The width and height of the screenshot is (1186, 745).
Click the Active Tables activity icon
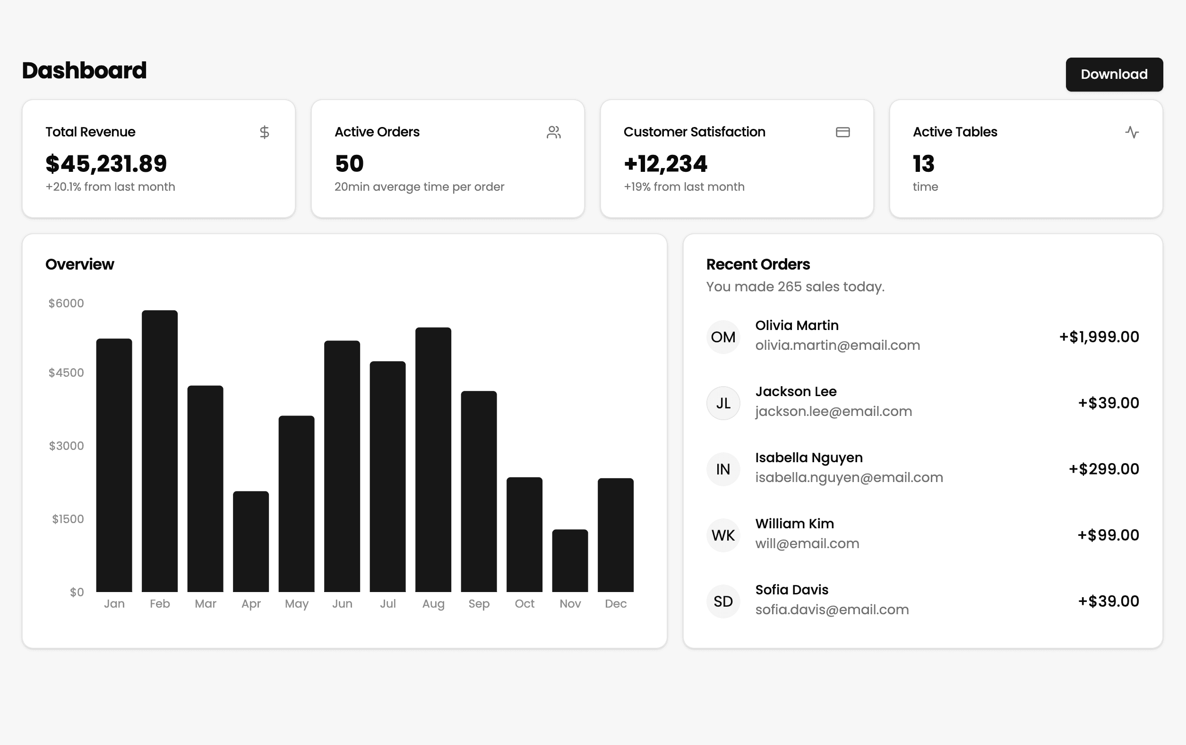point(1132,132)
